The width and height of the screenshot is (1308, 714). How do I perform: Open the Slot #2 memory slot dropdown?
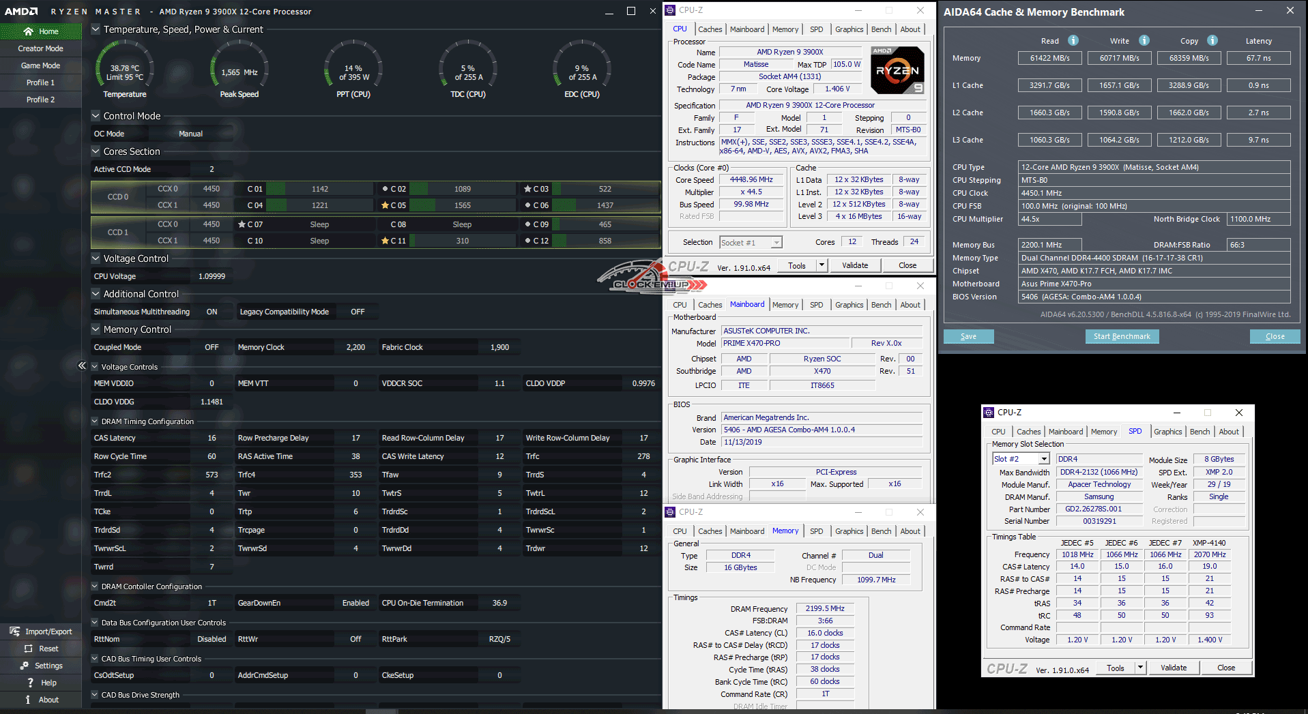point(1021,459)
